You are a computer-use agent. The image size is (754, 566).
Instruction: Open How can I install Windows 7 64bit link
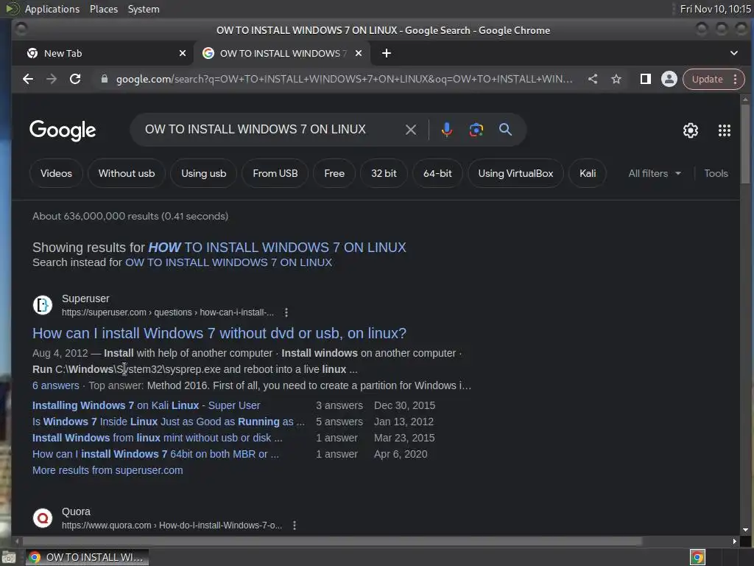[x=155, y=454]
